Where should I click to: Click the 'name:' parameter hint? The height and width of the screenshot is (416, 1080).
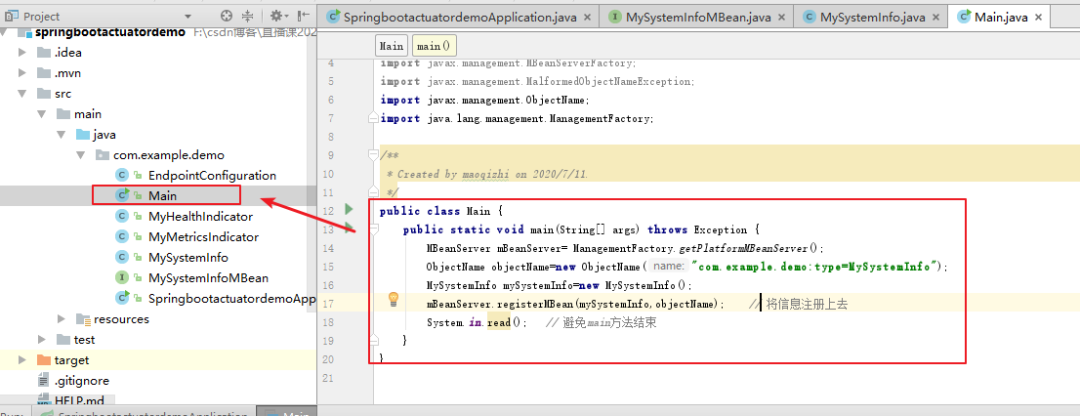(670, 267)
